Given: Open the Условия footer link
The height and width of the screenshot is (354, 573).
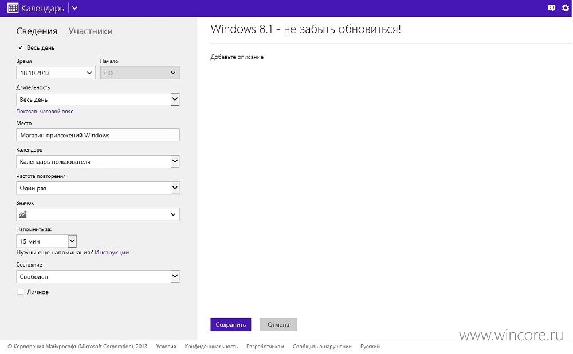Looking at the screenshot, I should pyautogui.click(x=166, y=347).
